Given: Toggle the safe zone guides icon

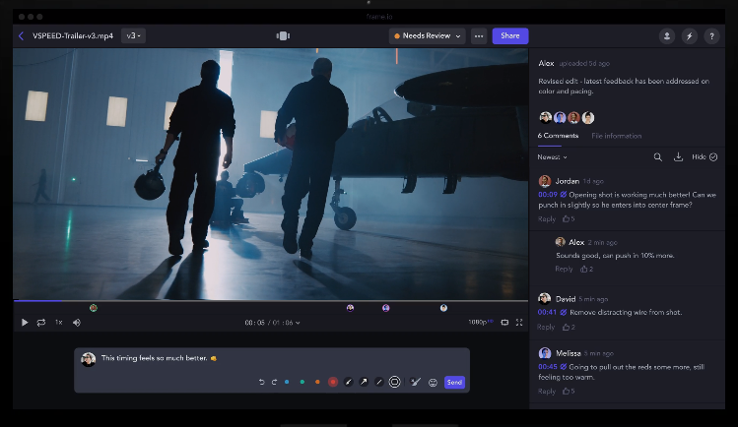Looking at the screenshot, I should [x=504, y=323].
